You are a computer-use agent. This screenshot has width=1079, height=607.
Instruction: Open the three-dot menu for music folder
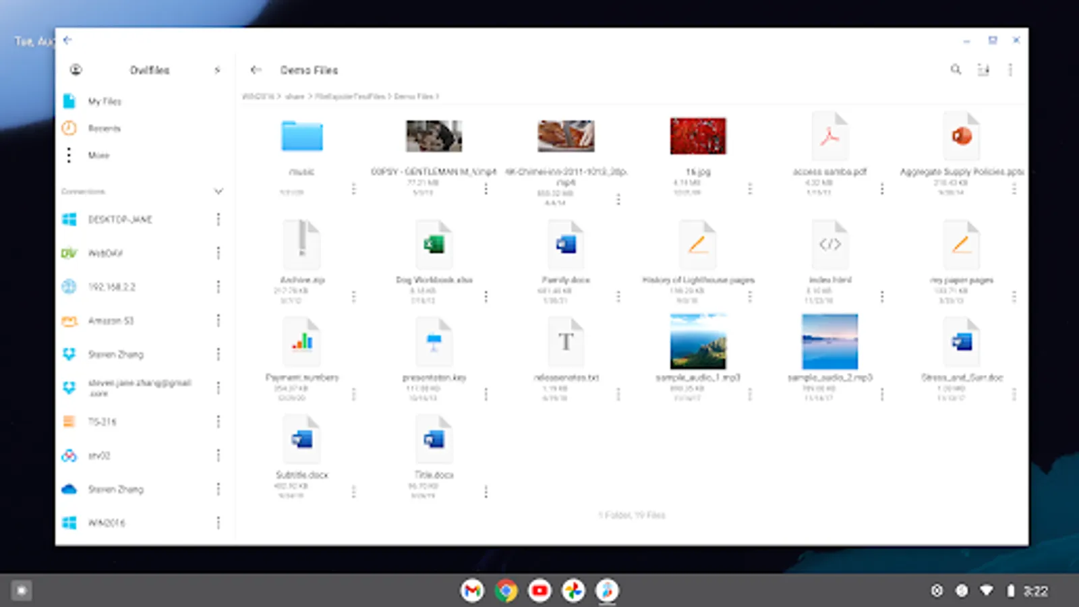(x=353, y=189)
